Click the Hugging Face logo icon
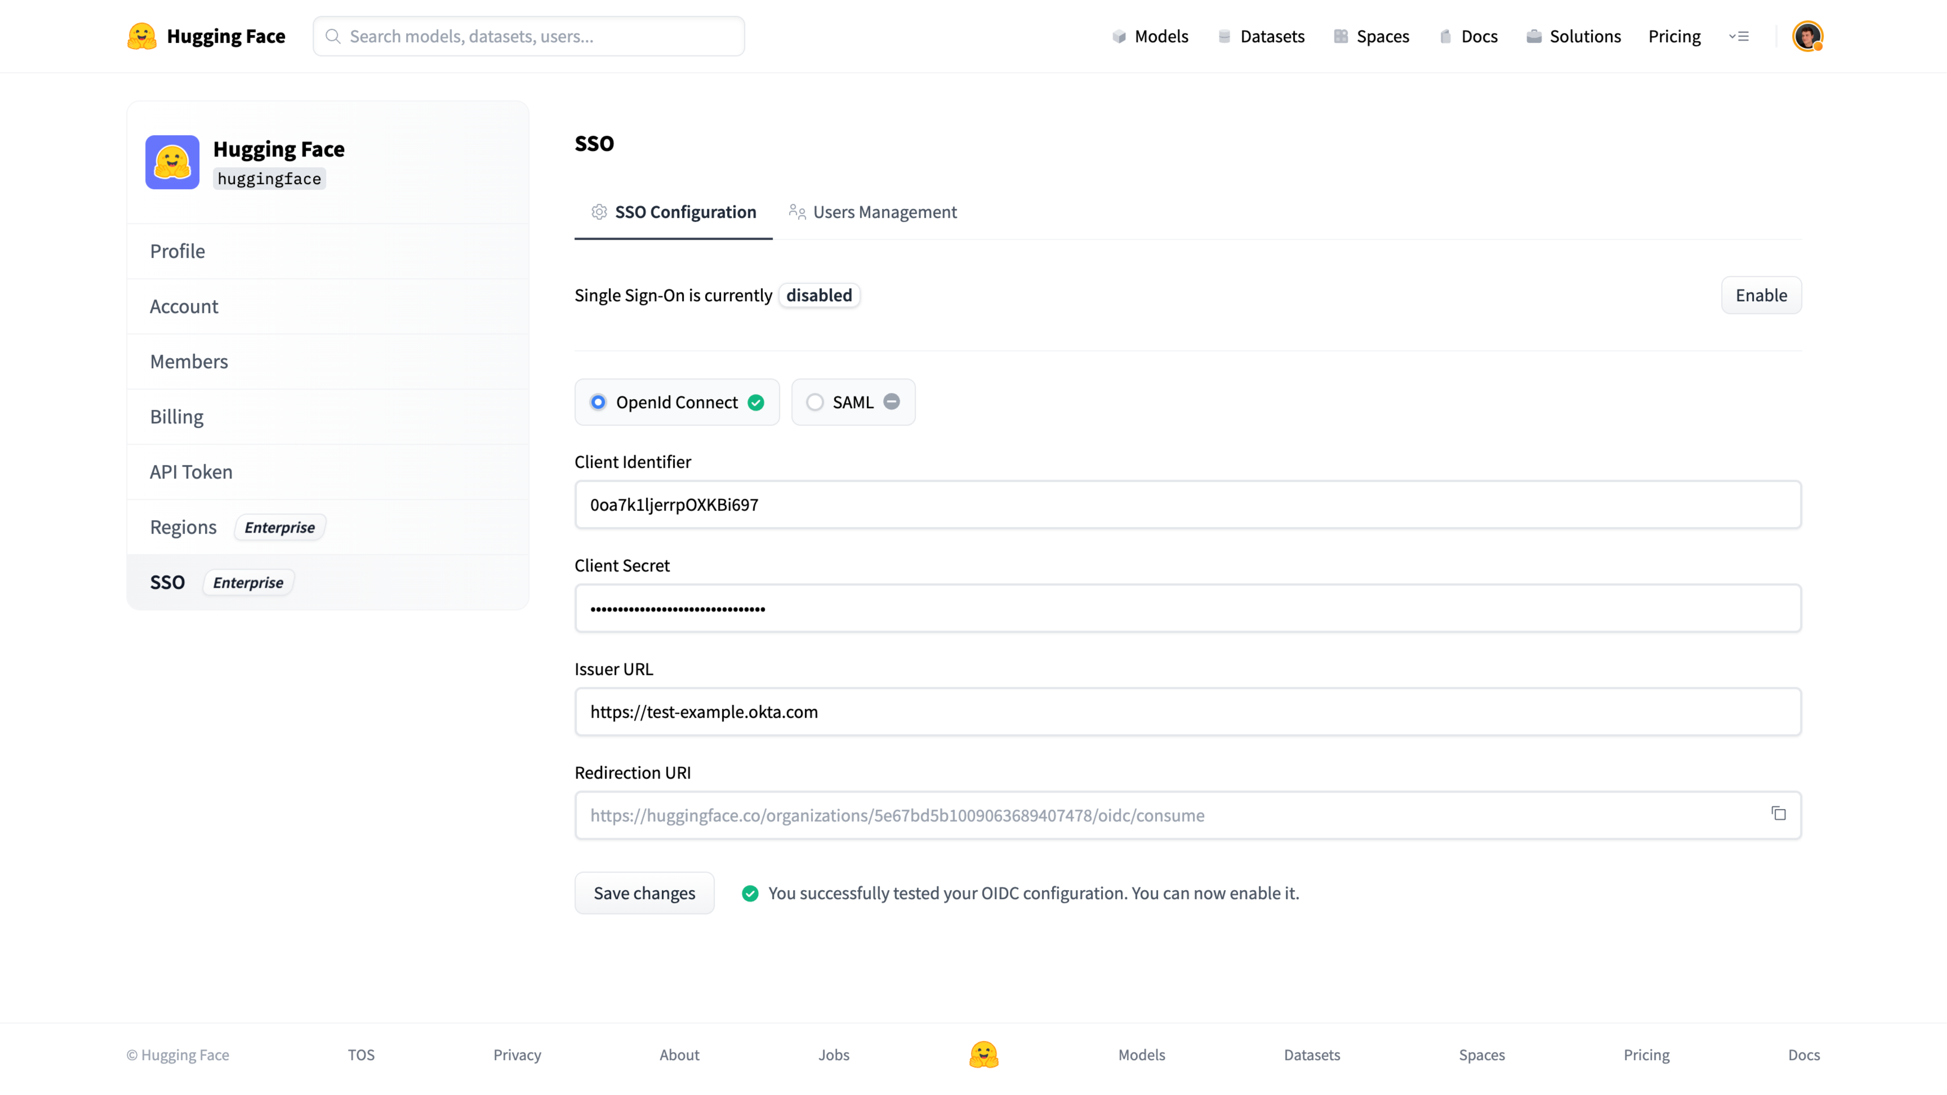This screenshot has width=1947, height=1095. 141,35
